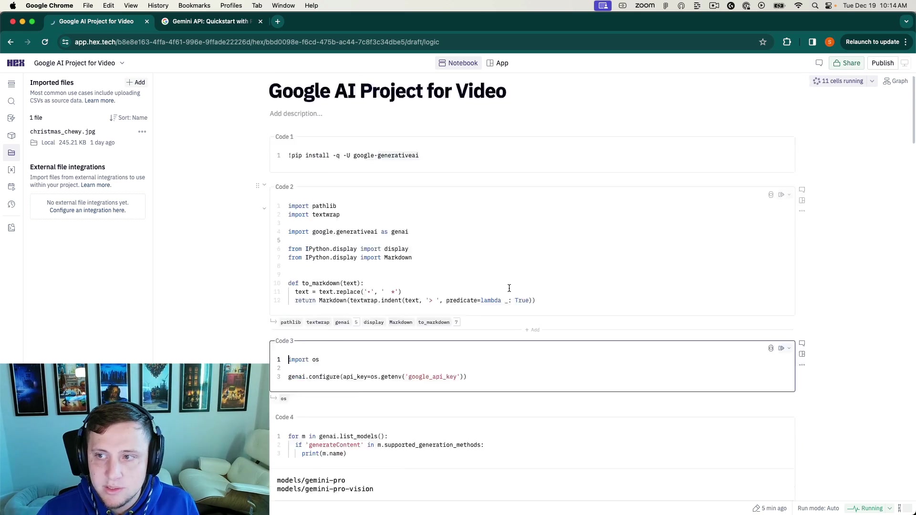Open the Chrome File menu
Image resolution: width=916 pixels, height=515 pixels.
88,6
